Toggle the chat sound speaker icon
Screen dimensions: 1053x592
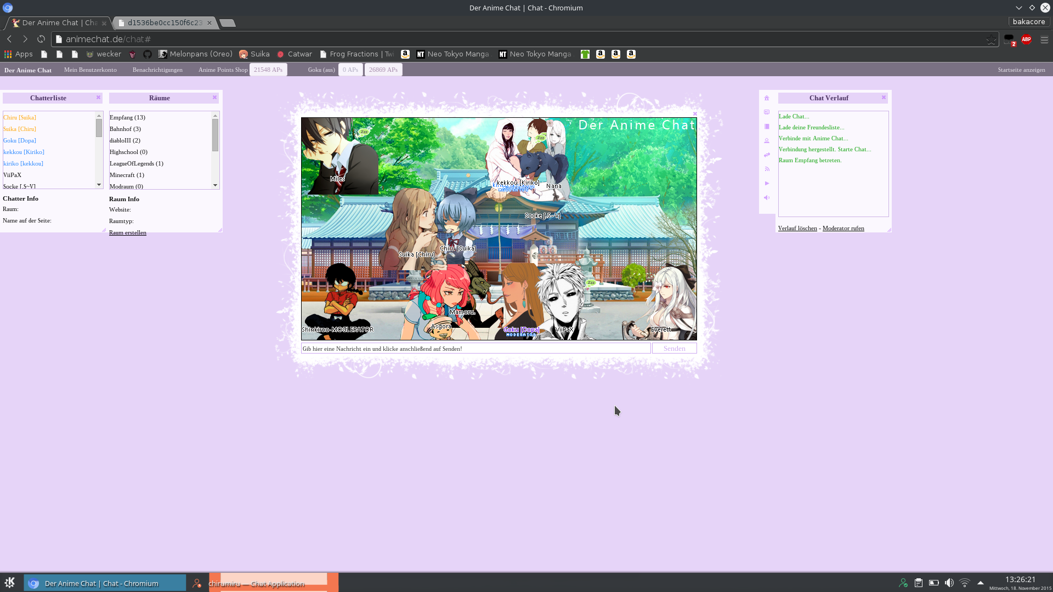pos(767,198)
